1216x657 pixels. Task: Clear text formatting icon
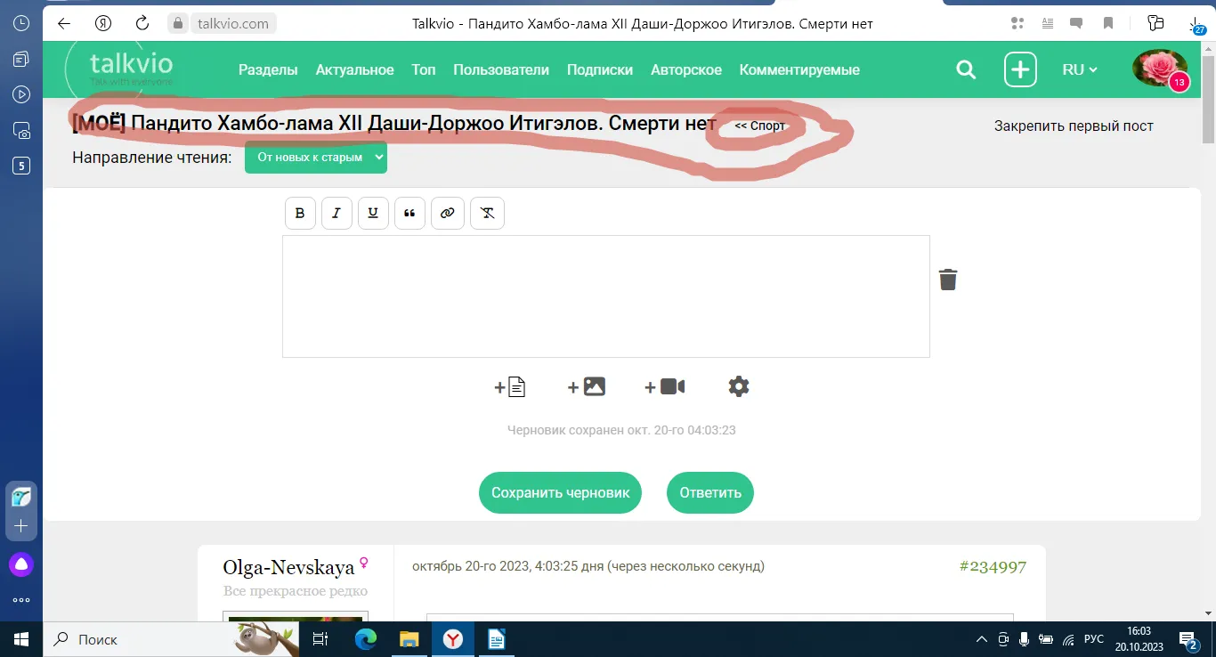(x=487, y=214)
